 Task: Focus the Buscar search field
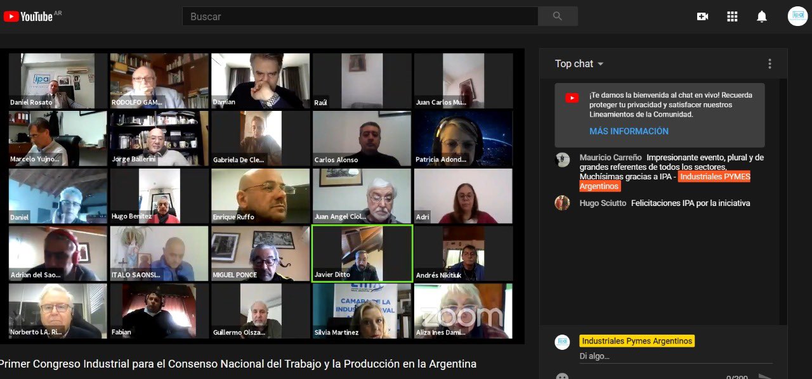(360, 16)
